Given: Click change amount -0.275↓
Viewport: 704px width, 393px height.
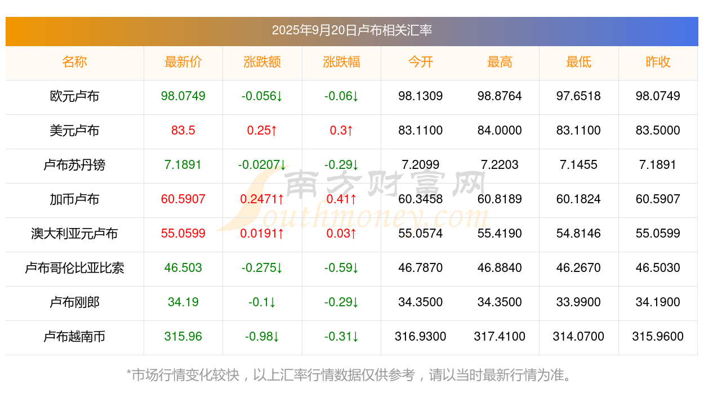Looking at the screenshot, I should point(262,268).
